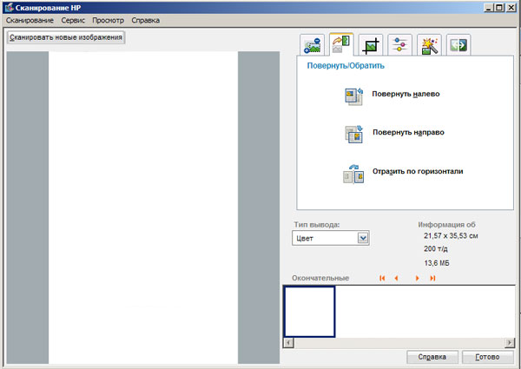Image resolution: width=521 pixels, height=369 pixels.
Task: Close the HP Scanning window
Action: [511, 7]
